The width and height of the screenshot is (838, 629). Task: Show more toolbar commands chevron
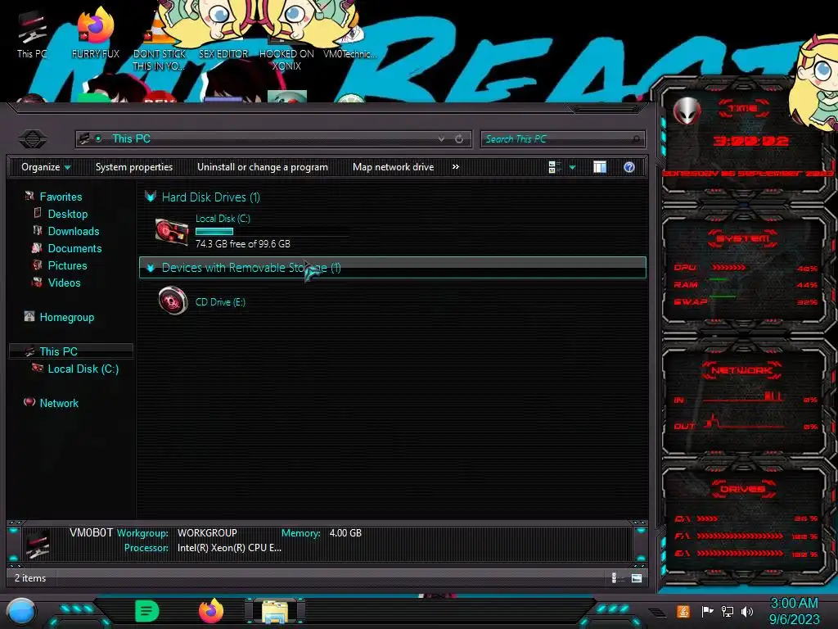[x=455, y=167]
